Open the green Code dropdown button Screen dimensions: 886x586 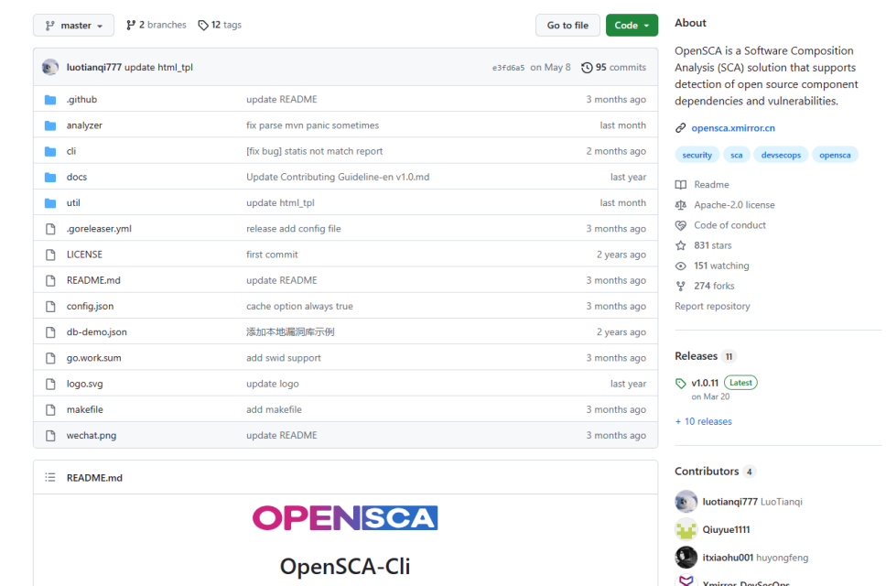coord(632,26)
